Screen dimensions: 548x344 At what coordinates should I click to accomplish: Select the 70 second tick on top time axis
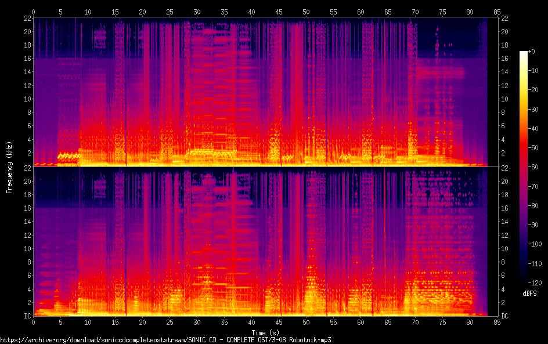(415, 12)
